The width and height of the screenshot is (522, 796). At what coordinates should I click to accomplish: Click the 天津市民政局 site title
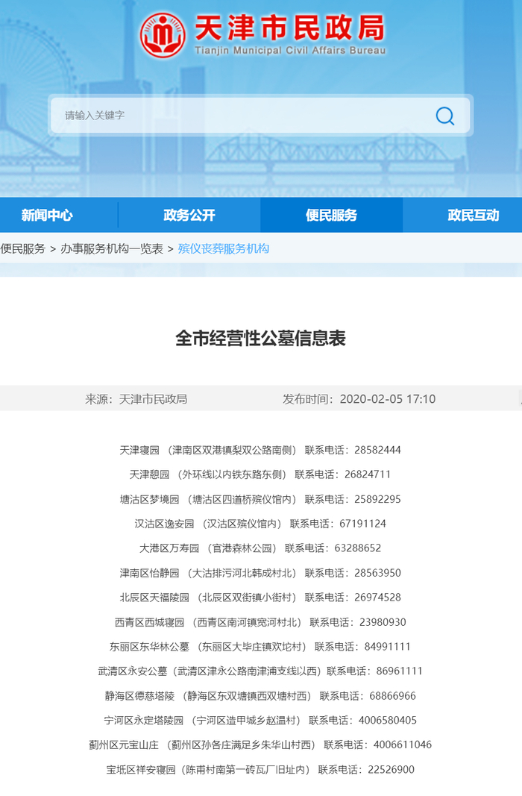coord(289,28)
